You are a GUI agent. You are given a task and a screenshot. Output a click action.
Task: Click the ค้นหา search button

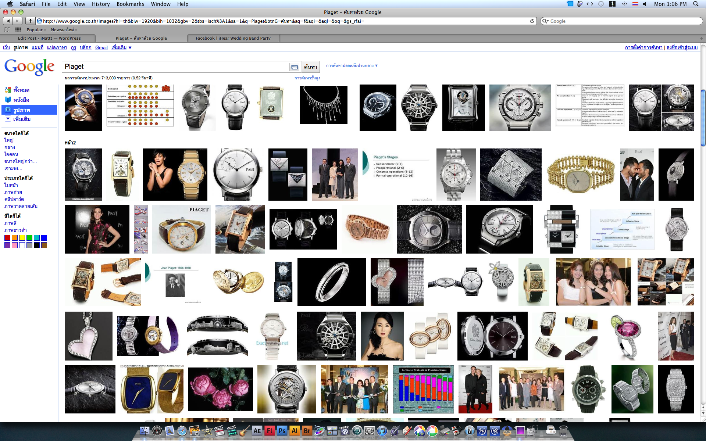[x=310, y=67]
